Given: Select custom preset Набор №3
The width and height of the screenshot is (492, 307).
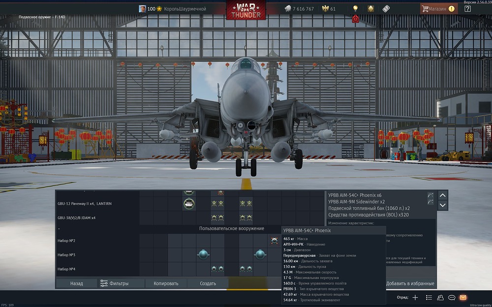Looking at the screenshot, I should click(66, 254).
